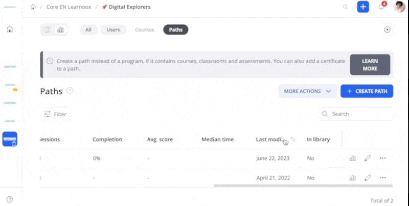
Task: Click the info icon in the banner
Action: point(50,61)
